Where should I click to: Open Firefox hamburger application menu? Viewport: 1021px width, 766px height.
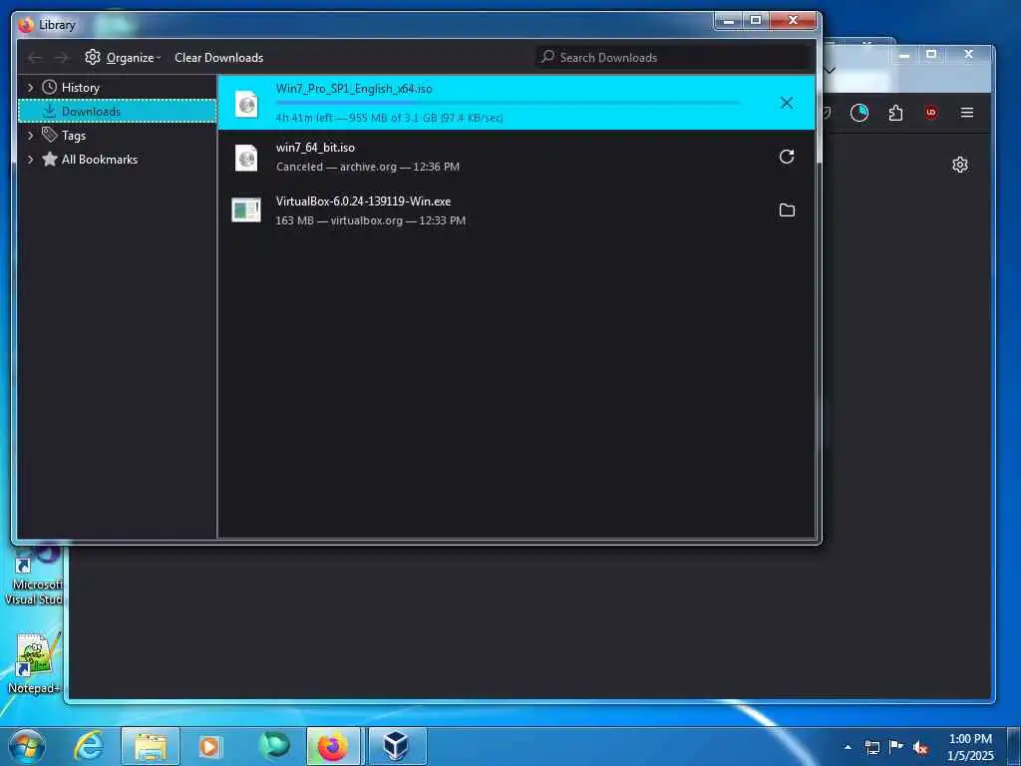[x=967, y=113]
